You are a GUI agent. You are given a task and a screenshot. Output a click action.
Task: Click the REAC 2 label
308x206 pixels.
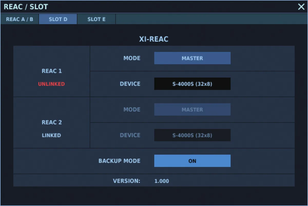coord(52,122)
